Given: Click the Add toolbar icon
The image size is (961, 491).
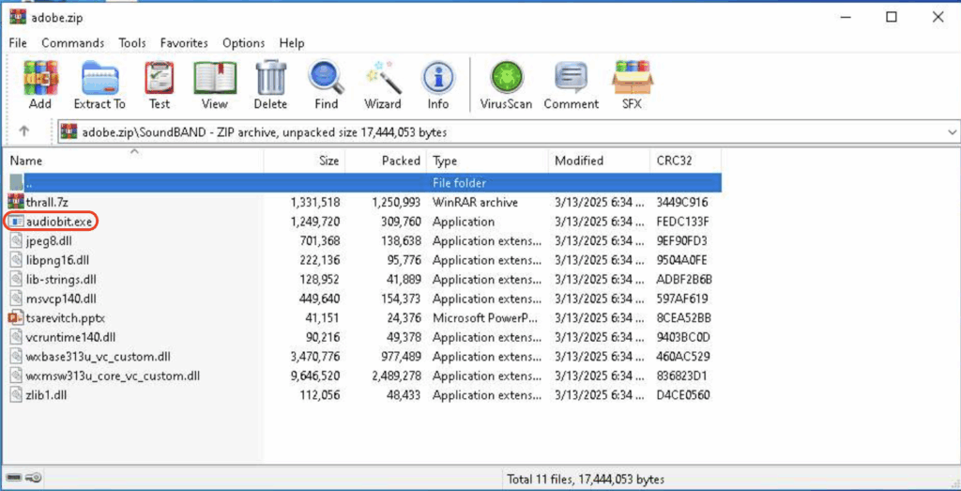Looking at the screenshot, I should [x=40, y=79].
